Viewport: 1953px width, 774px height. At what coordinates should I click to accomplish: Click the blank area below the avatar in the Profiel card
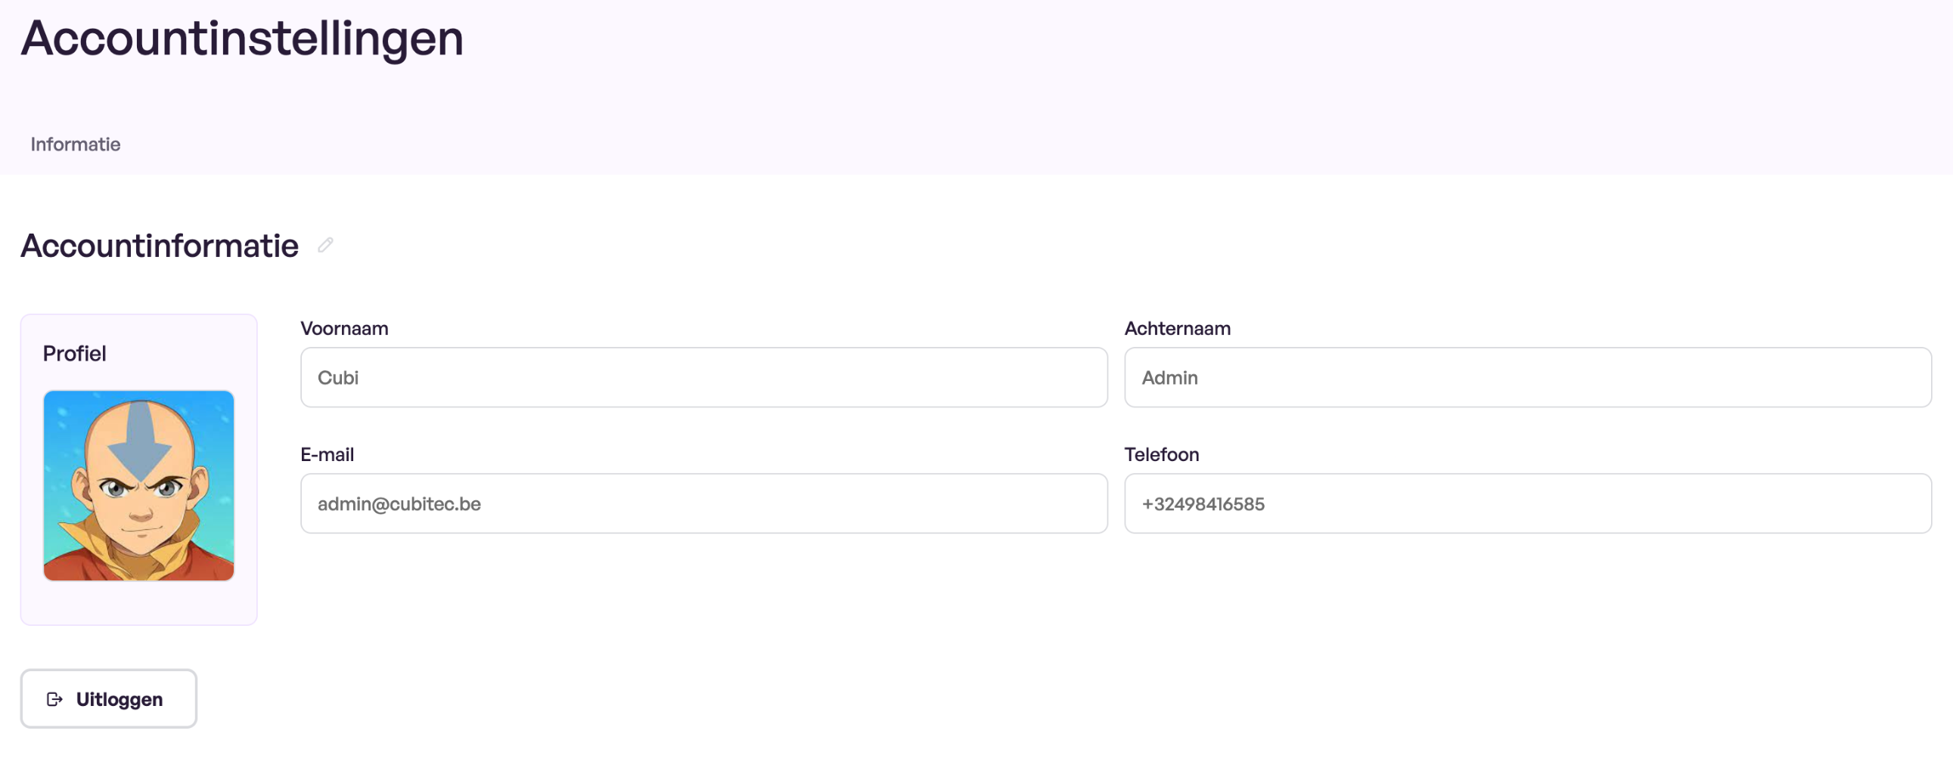pos(138,603)
